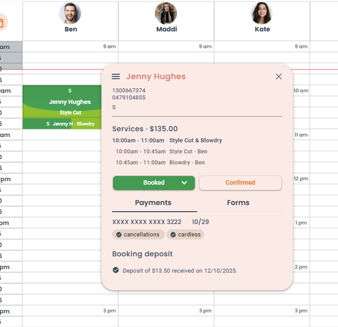Expand the Booked status dropdown
338x327 pixels.
click(154, 183)
